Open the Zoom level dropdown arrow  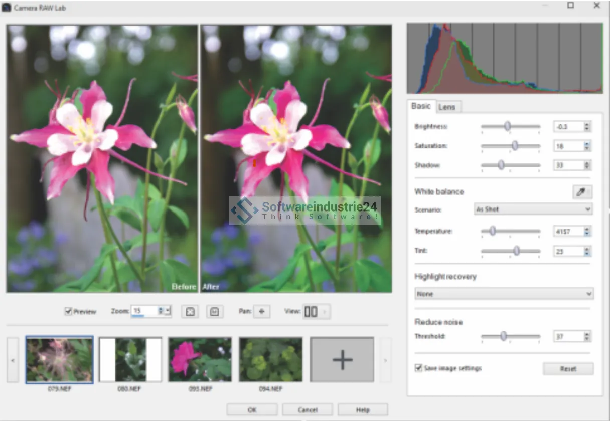[x=168, y=312]
